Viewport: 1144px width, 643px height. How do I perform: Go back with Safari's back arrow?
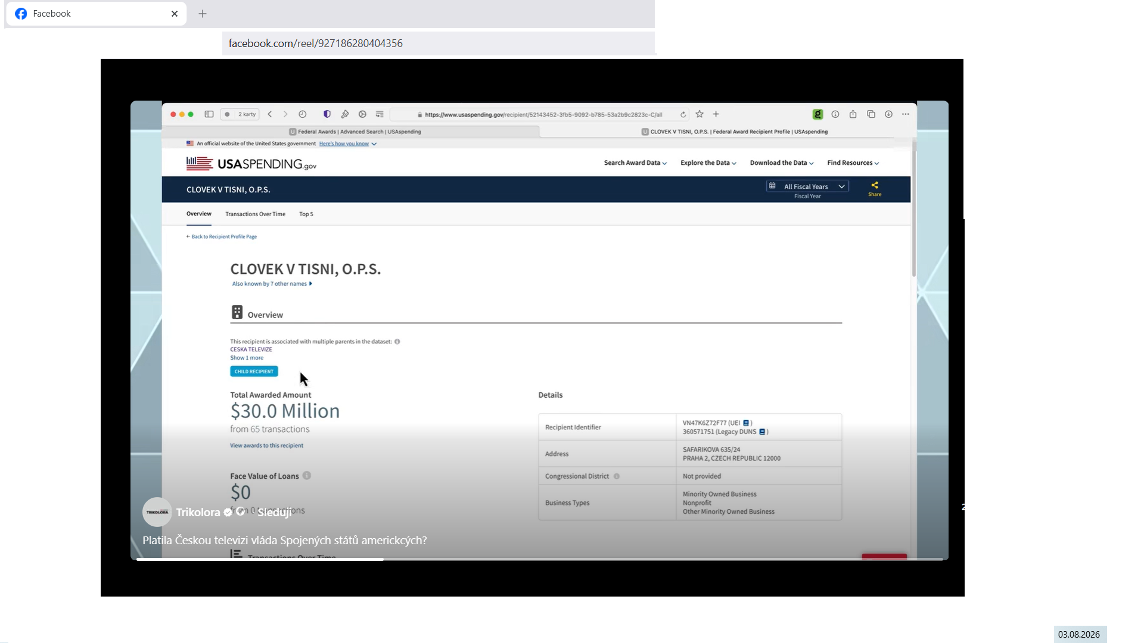pos(270,114)
